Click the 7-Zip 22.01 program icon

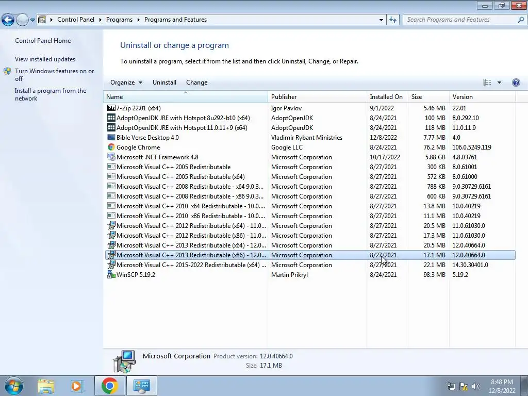coord(111,108)
